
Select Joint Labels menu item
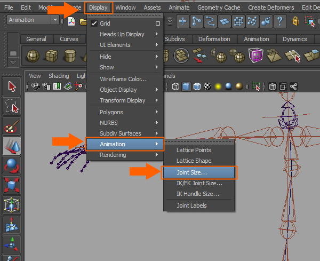(199, 205)
